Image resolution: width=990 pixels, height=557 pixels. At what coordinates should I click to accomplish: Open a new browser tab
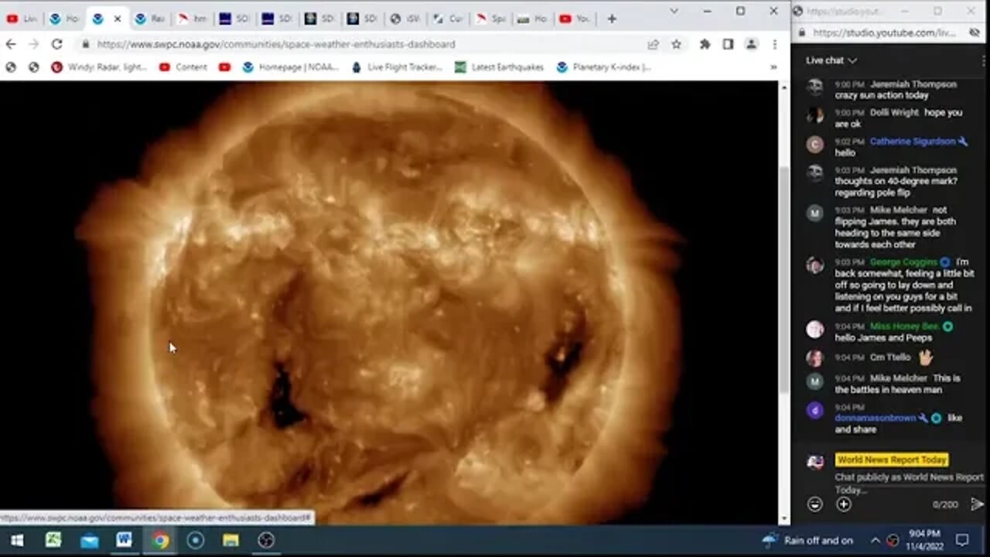tap(612, 19)
